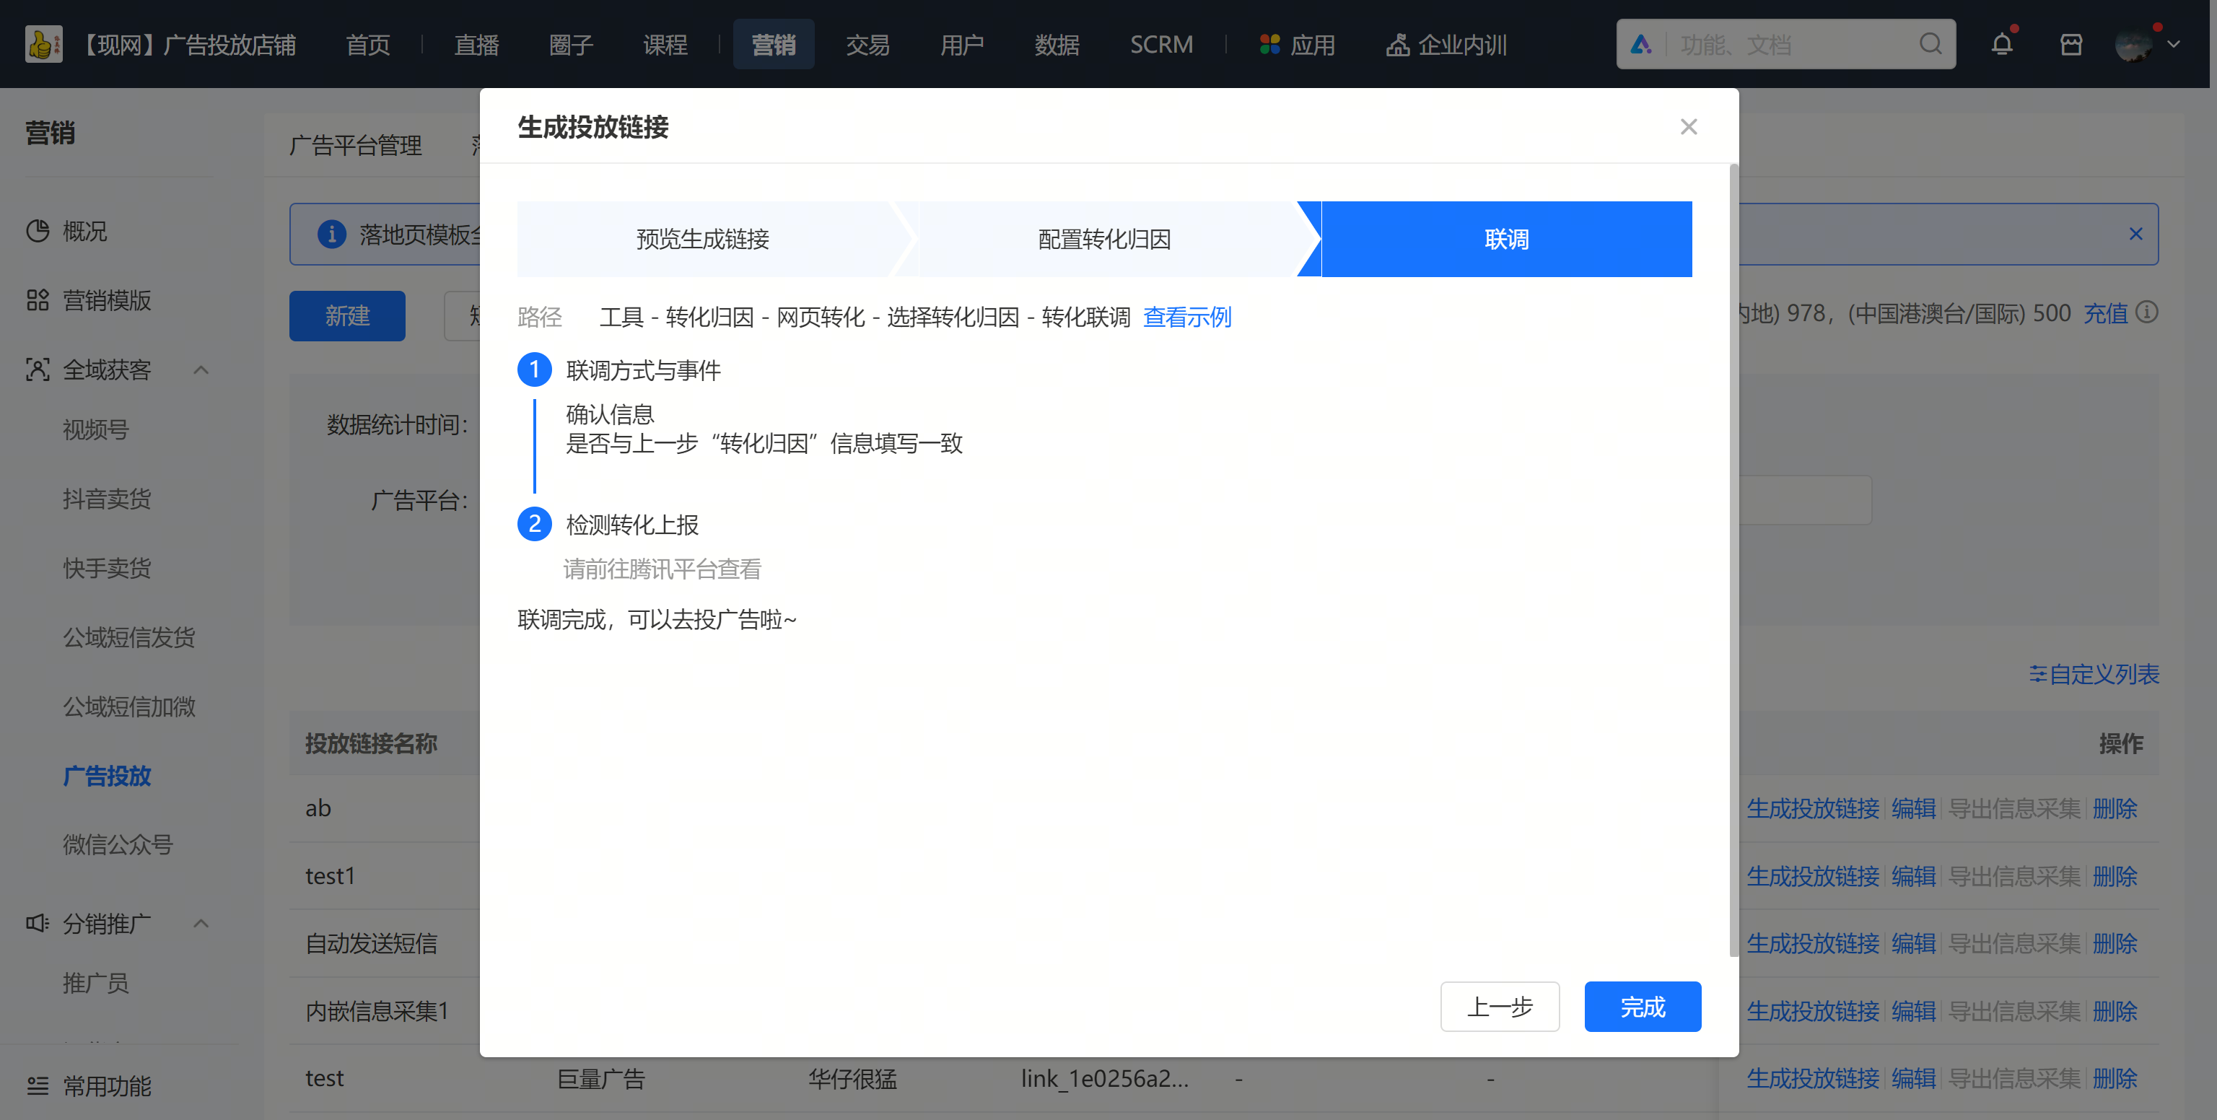Open the notification bell
The width and height of the screenshot is (2217, 1120).
tap(2002, 44)
